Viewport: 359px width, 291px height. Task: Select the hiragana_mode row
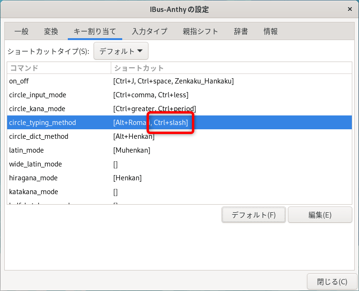(x=179, y=178)
